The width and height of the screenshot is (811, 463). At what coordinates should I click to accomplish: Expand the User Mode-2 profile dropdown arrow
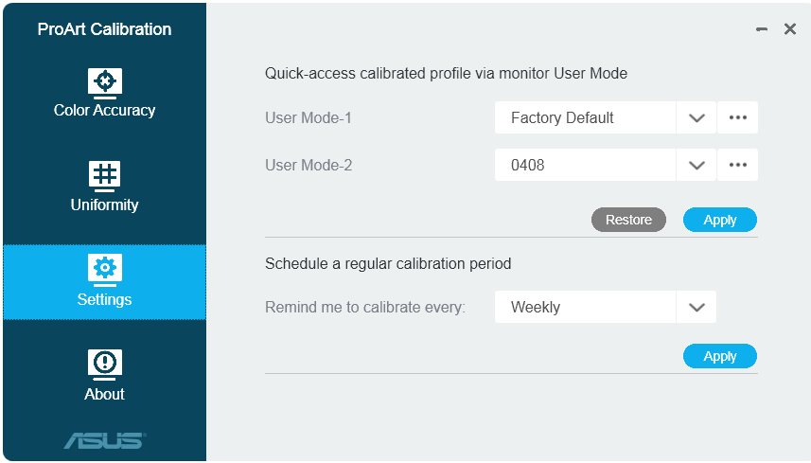click(696, 166)
